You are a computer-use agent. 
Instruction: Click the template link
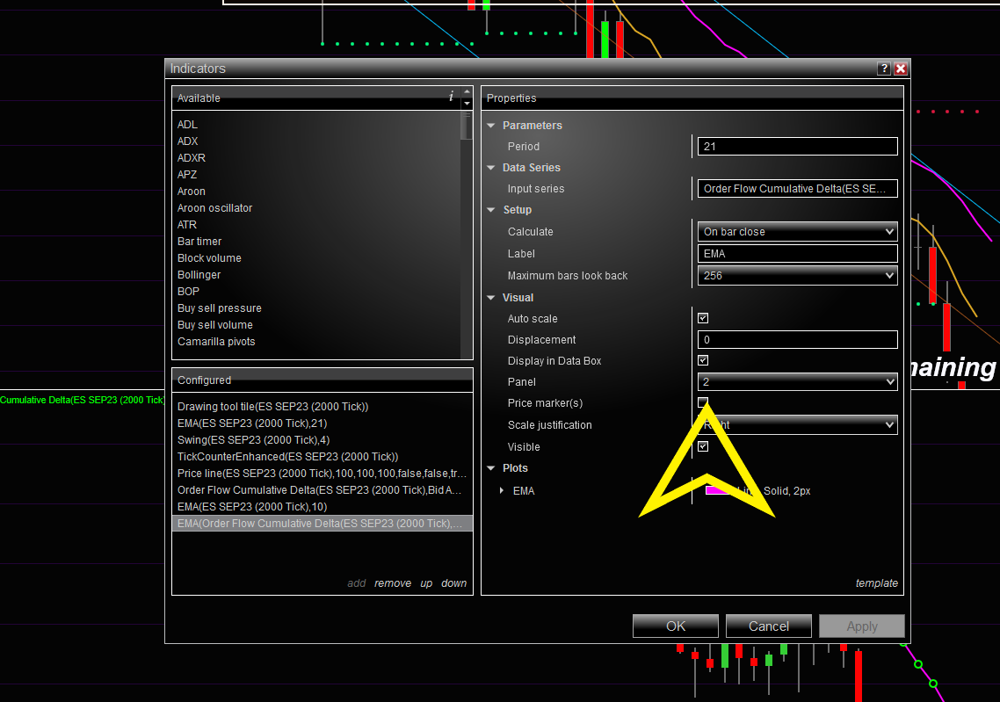point(876,583)
